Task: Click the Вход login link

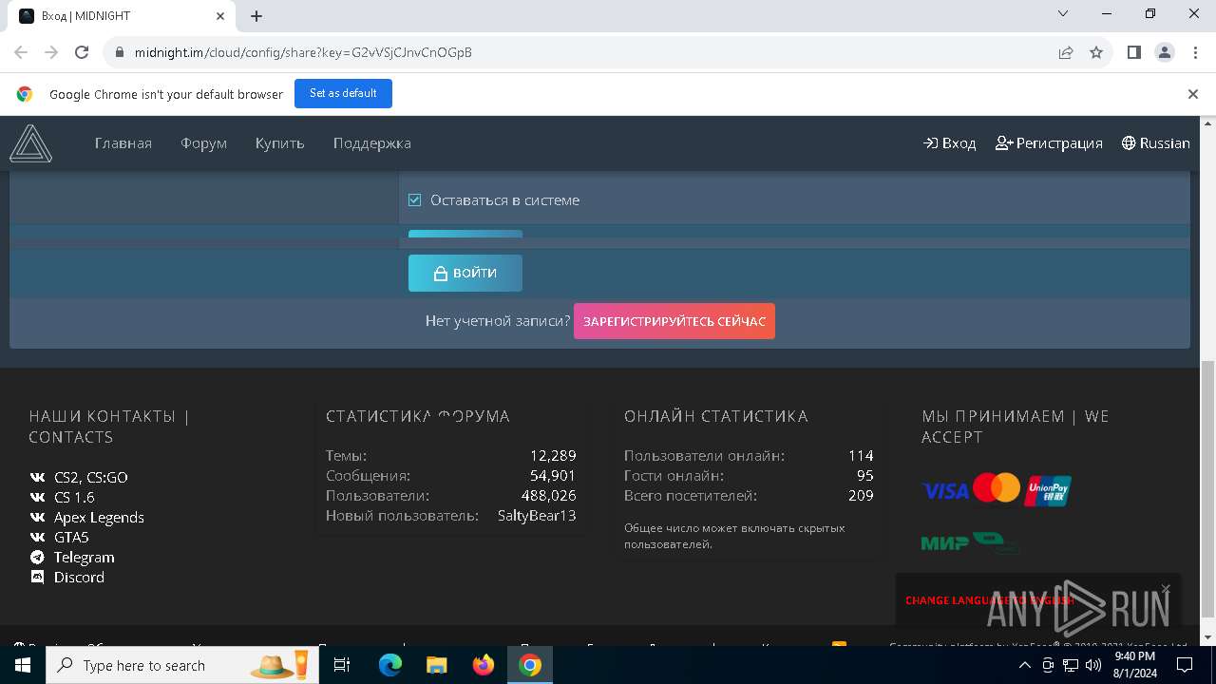Action: tap(950, 143)
